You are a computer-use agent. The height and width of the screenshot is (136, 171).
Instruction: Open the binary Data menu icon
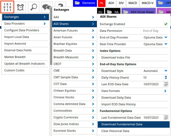pyautogui.click(x=7, y=7)
